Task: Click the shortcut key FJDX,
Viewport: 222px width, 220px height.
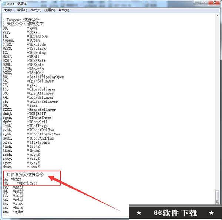Action: pyautogui.click(x=7, y=44)
